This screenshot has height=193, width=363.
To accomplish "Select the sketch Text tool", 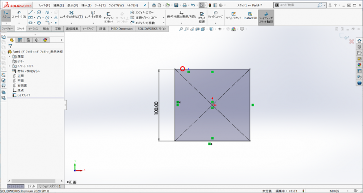I will pos(55,18).
